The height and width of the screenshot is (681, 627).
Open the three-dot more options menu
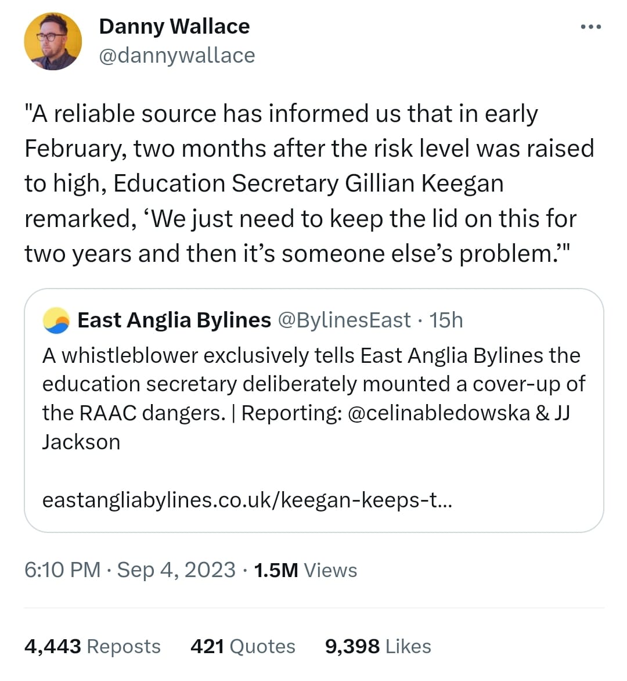590,27
